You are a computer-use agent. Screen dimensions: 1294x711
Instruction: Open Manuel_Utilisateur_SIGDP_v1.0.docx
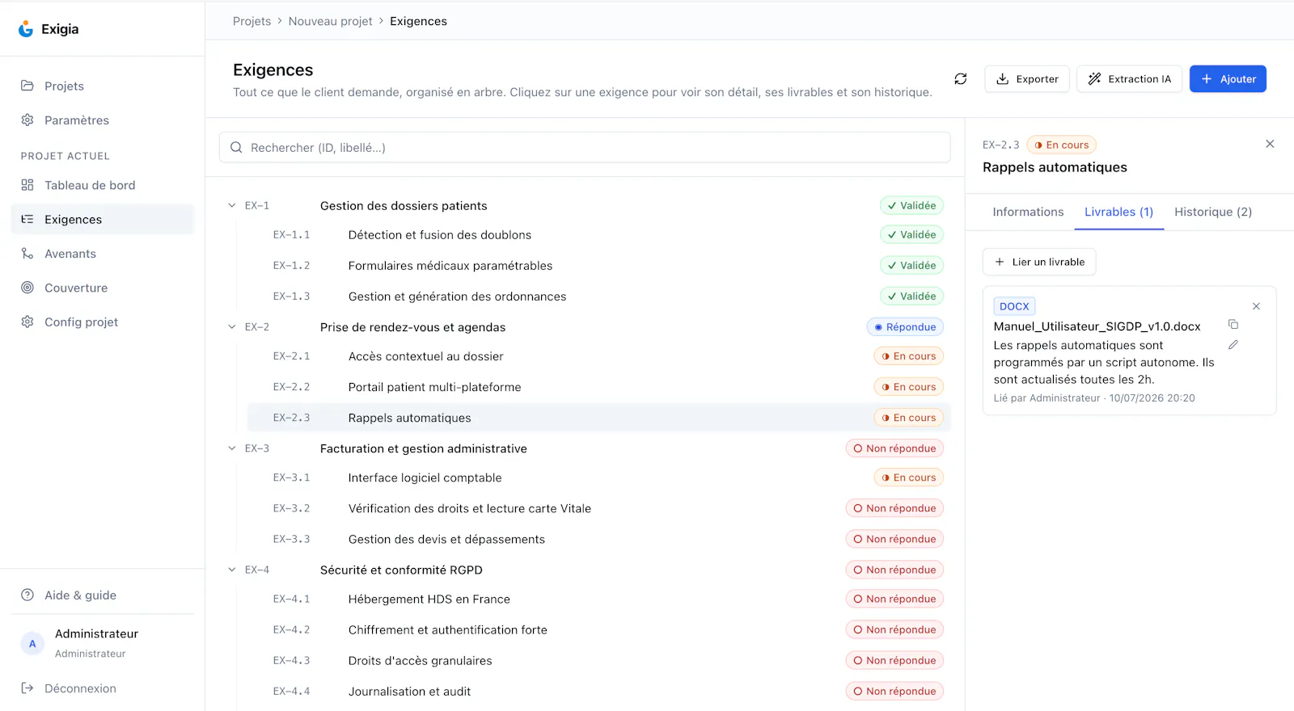pyautogui.click(x=1097, y=326)
